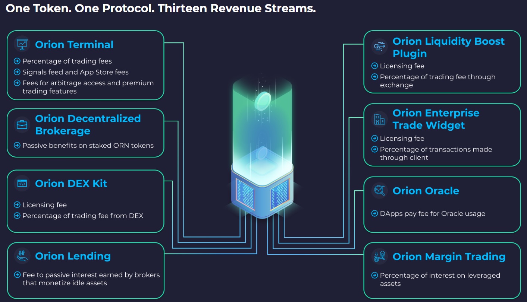Screen dimensions: 527x302
Task: Click the text 'Percentage of trading fee through exchange'
Action: (438, 81)
